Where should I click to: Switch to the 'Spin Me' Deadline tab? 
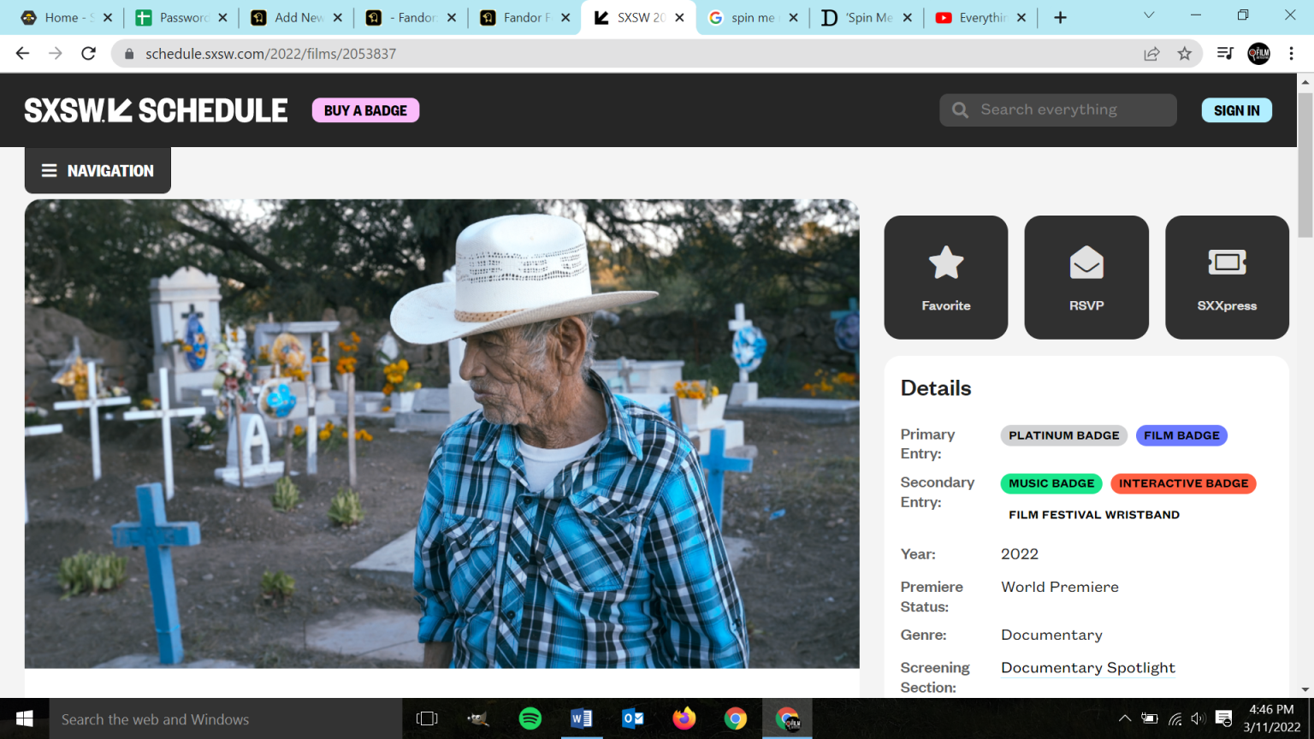coord(866,18)
